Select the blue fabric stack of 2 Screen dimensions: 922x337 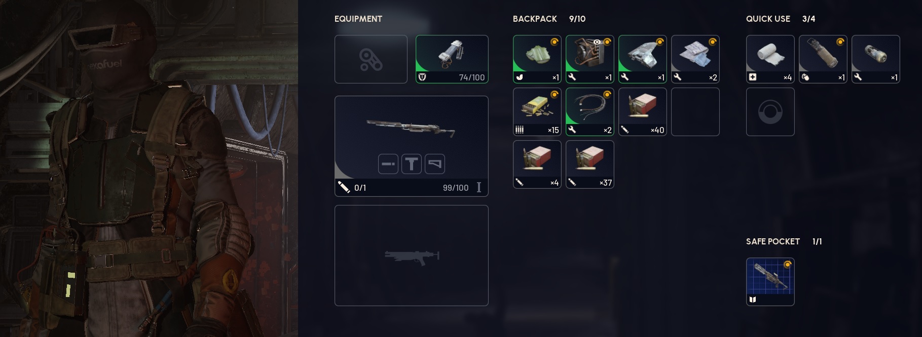(695, 59)
